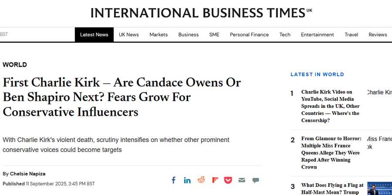Go to UK News section
This screenshot has height=195, width=392.
click(x=129, y=35)
